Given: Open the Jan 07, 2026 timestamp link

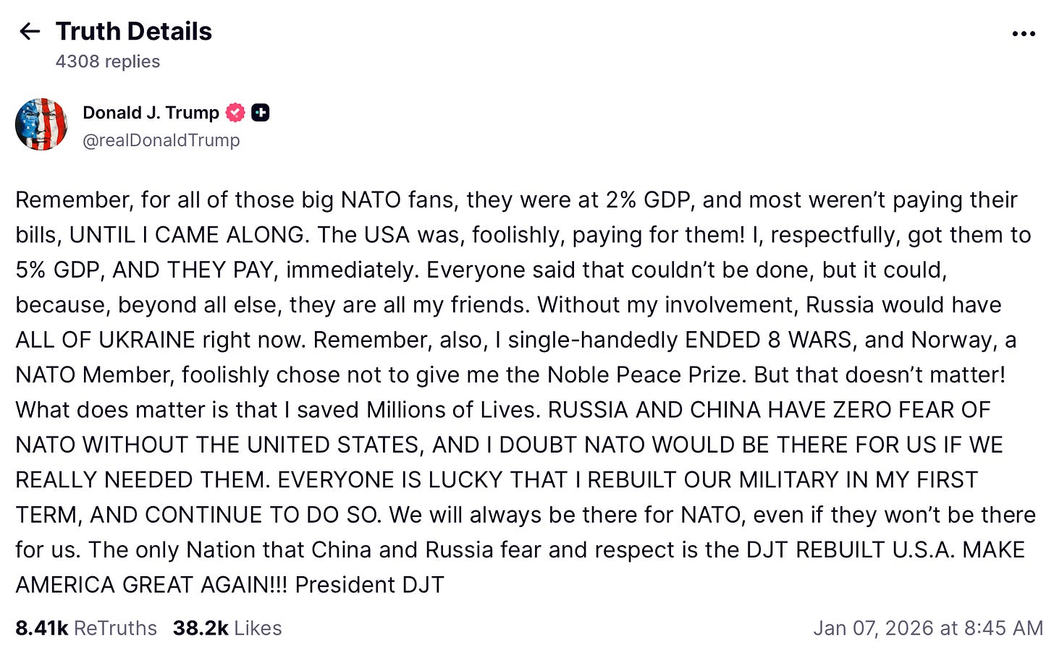Looking at the screenshot, I should (x=928, y=628).
